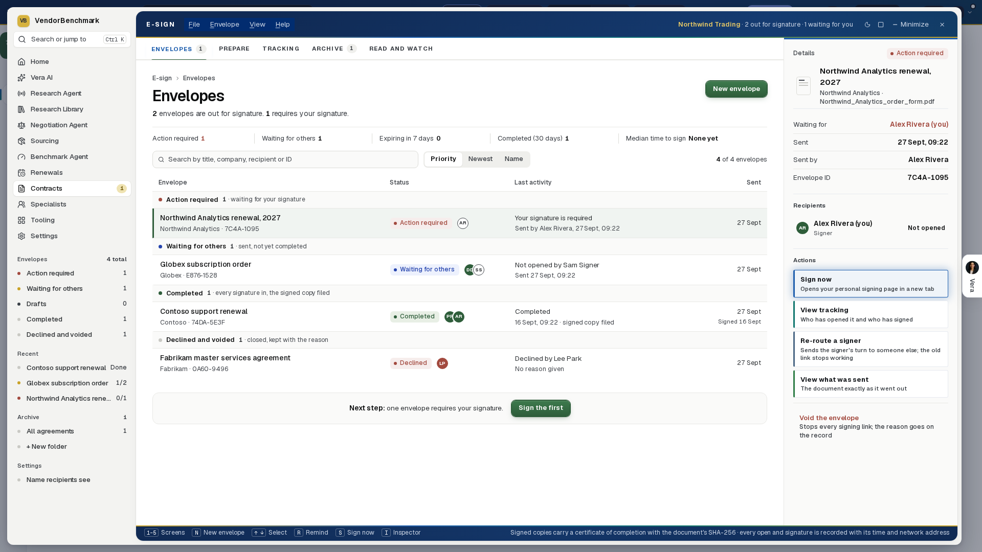Click AR avatar on Northwind row
Screen dimensions: 982x552
(463, 223)
